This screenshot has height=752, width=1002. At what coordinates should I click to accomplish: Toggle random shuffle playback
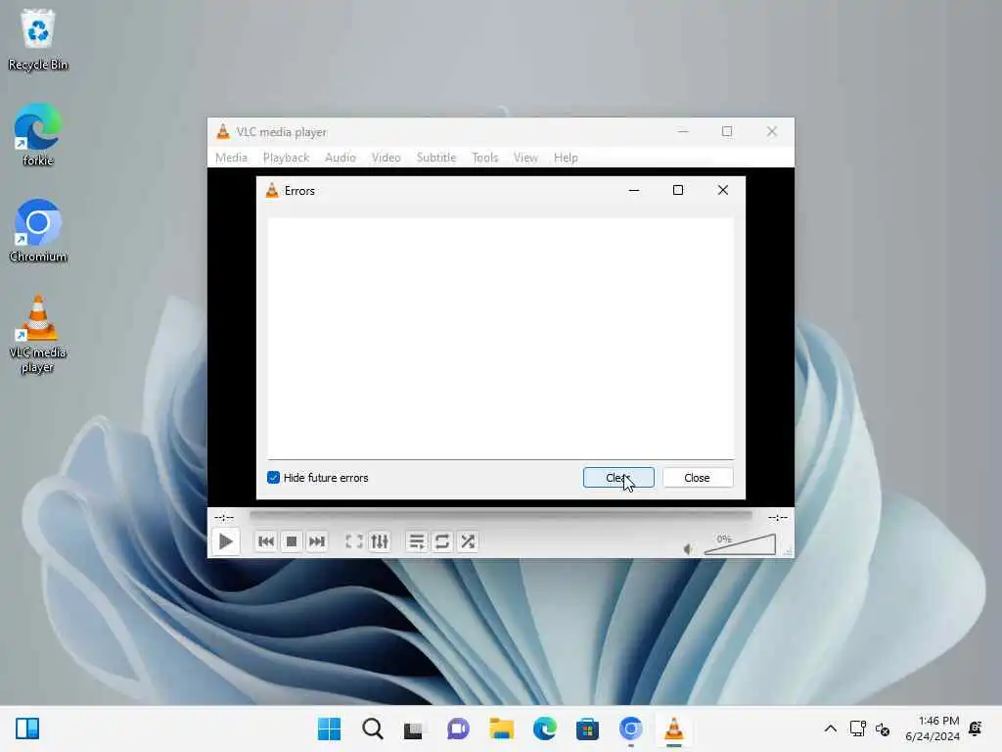(468, 541)
